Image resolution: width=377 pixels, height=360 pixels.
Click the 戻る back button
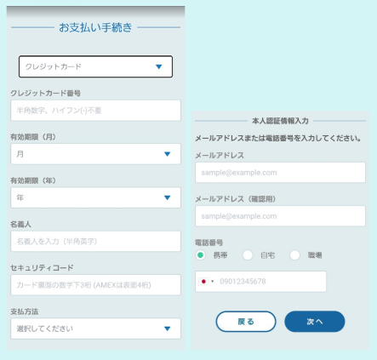click(246, 322)
